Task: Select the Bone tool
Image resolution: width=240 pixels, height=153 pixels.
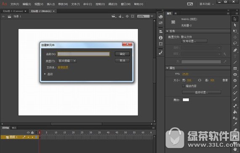Action: tap(235, 106)
